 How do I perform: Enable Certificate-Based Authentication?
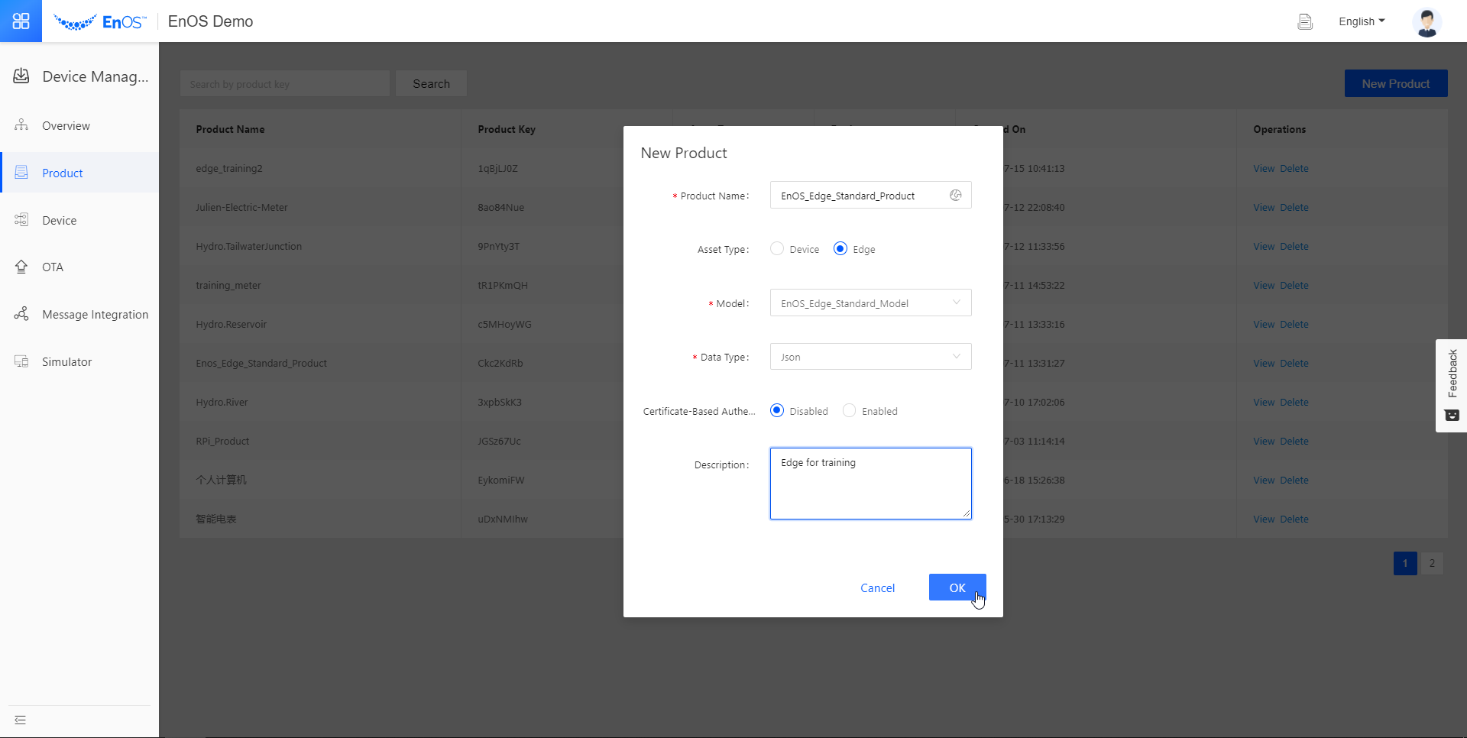coord(849,410)
